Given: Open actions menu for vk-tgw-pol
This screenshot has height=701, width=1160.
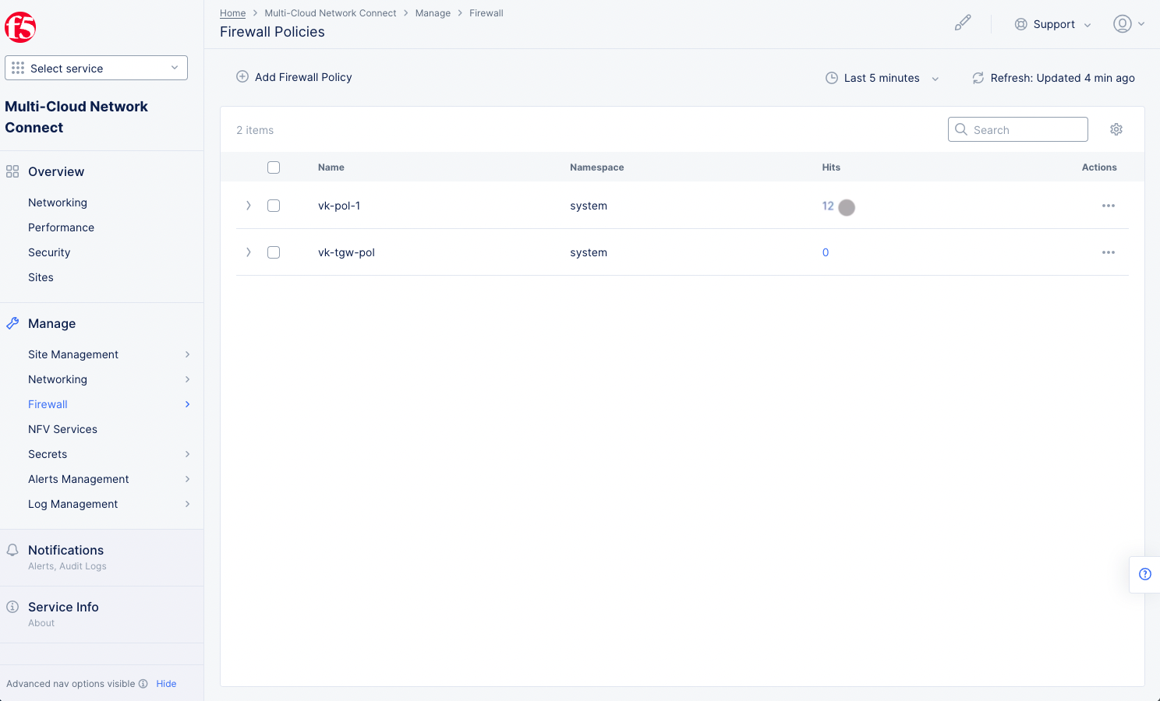Looking at the screenshot, I should coord(1108,252).
